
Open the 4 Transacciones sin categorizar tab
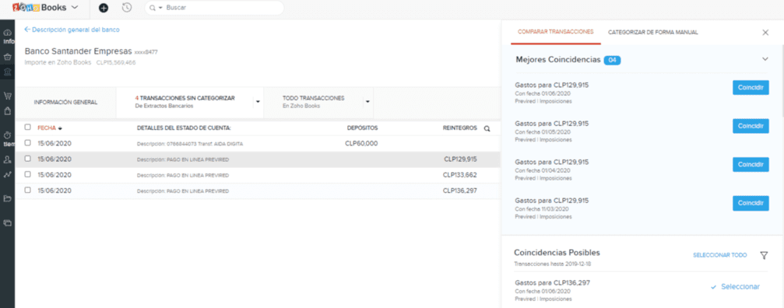[185, 102]
